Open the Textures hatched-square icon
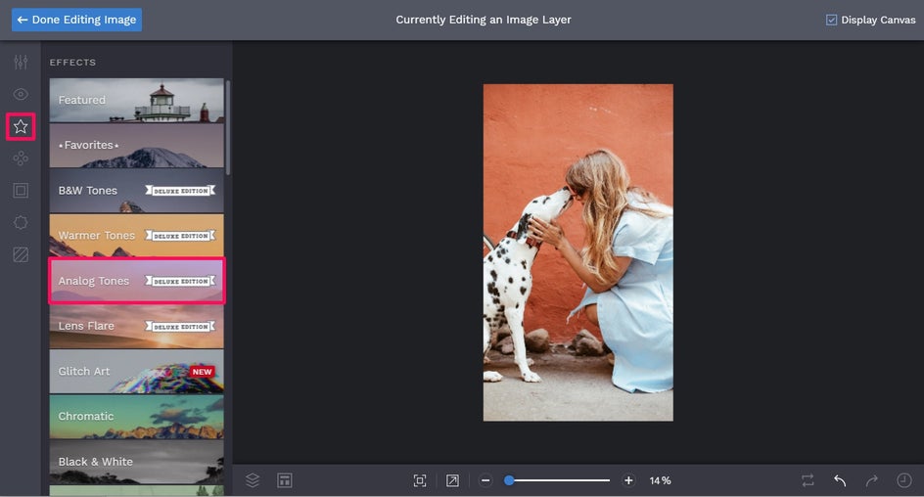The width and height of the screenshot is (924, 497). [21, 254]
